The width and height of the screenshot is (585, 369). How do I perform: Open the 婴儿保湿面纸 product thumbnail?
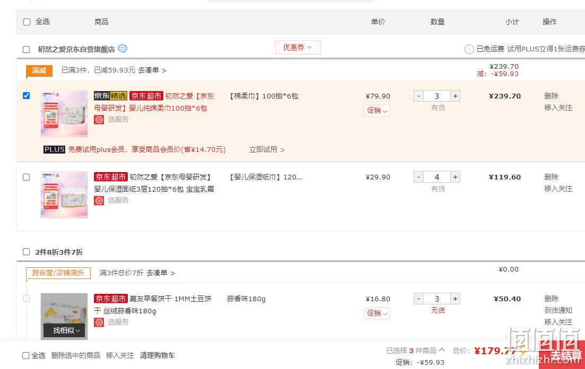click(x=64, y=194)
